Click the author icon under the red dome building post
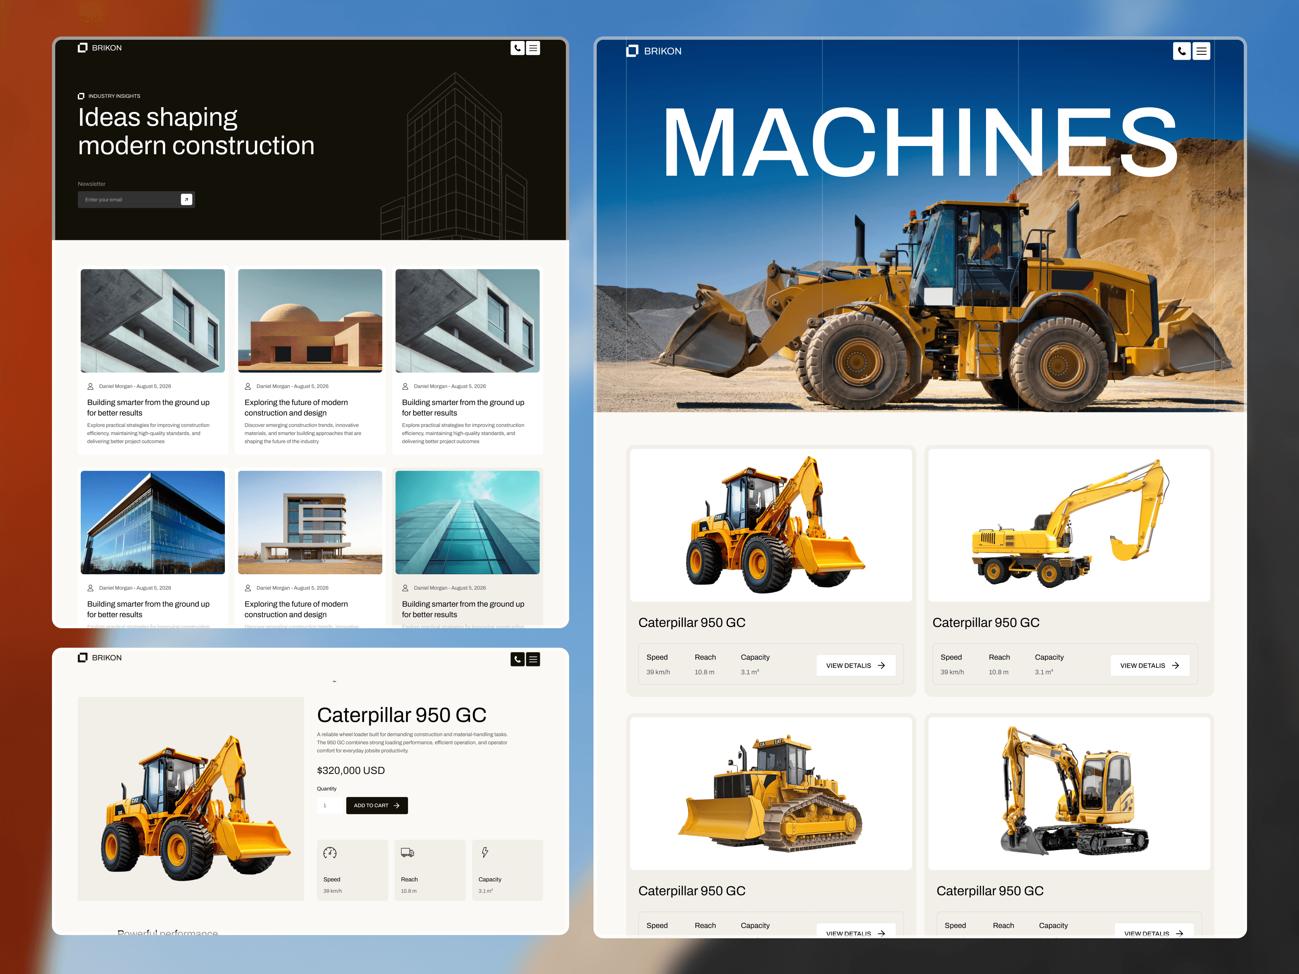This screenshot has height=974, width=1299. click(248, 386)
